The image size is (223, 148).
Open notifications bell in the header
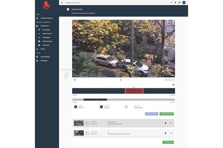click(x=175, y=3)
